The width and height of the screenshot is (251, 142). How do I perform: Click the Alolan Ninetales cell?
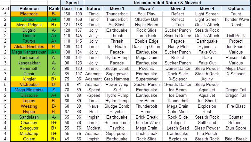pyautogui.click(x=29, y=47)
